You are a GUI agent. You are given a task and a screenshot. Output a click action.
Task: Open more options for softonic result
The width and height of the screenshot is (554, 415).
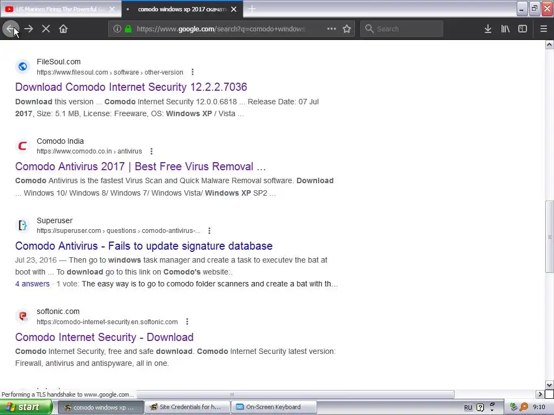[x=187, y=322]
